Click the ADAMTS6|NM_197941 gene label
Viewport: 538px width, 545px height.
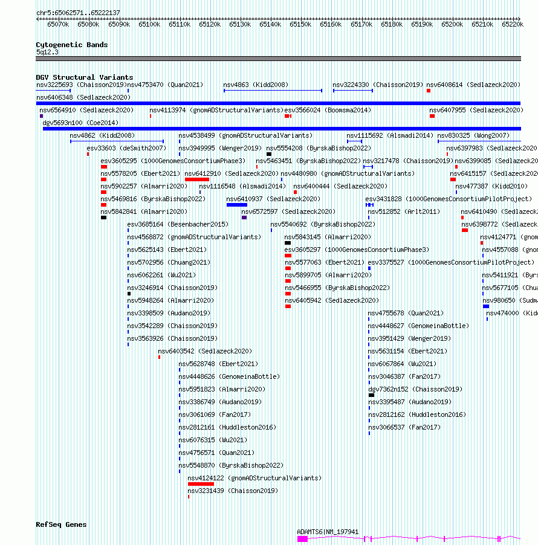[328, 532]
